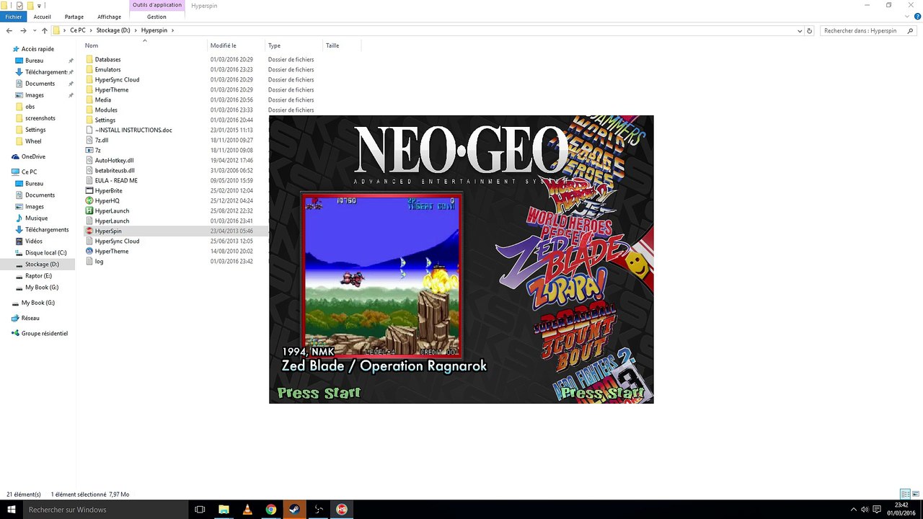Sort files by the Type column

[x=294, y=45]
